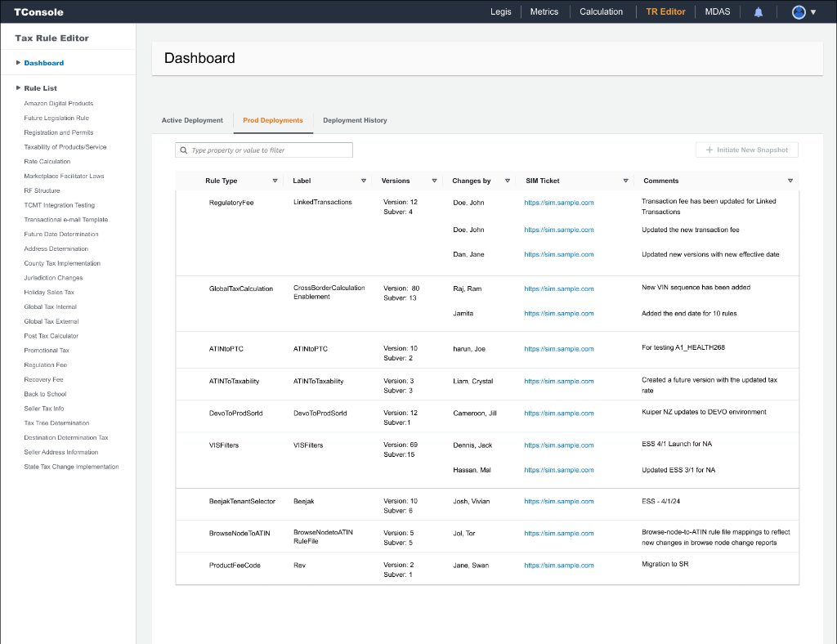Click the Versions column filter icon
Image resolution: width=837 pixels, height=644 pixels.
click(432, 181)
